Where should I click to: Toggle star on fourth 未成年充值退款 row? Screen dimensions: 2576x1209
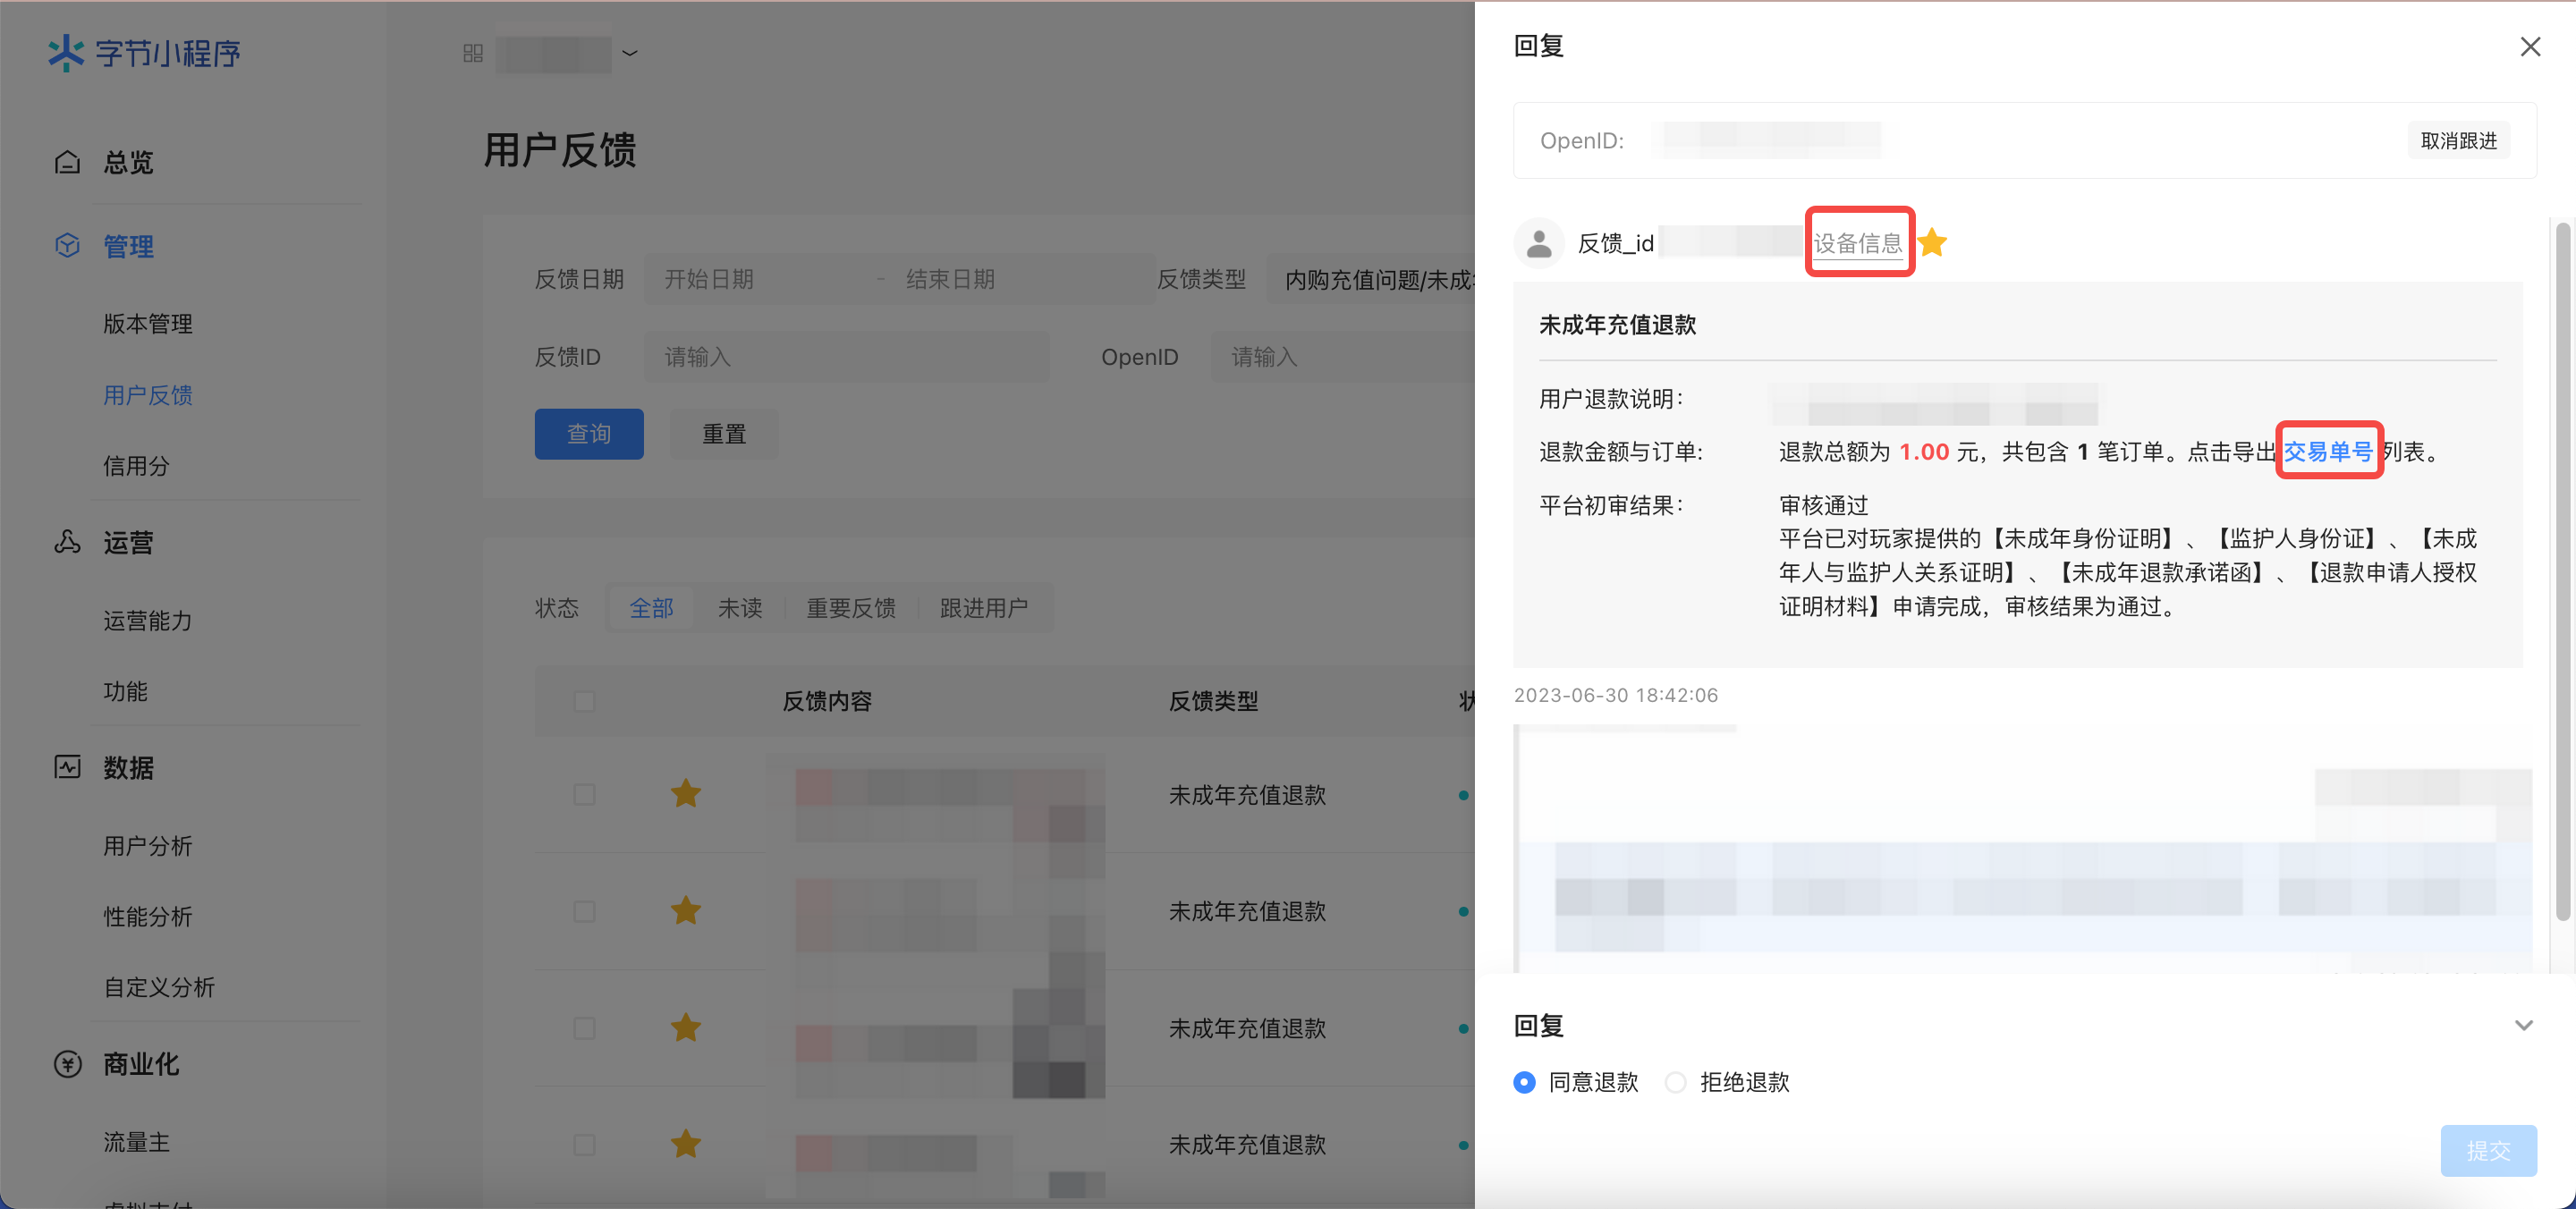coord(686,1144)
